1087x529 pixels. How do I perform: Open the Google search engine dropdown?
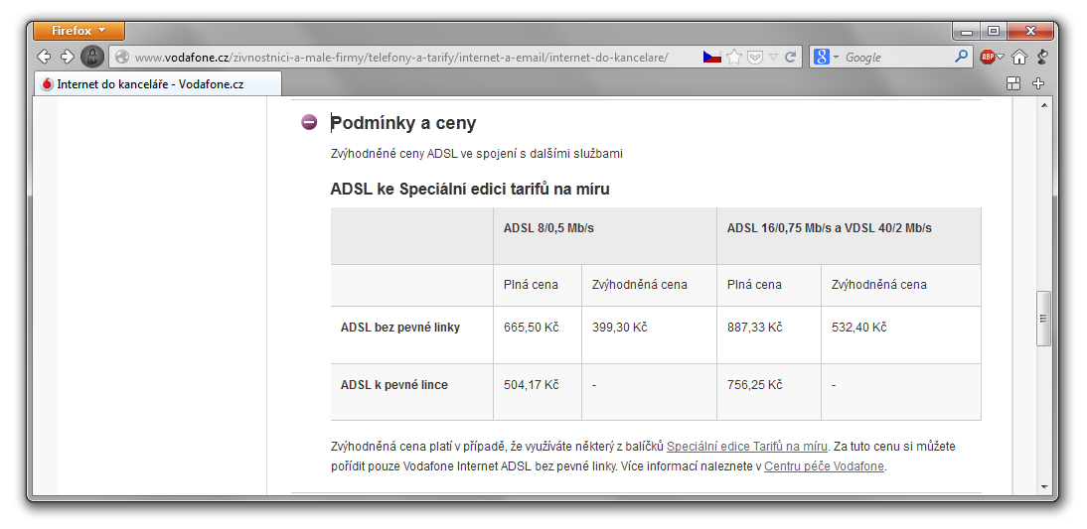point(826,58)
